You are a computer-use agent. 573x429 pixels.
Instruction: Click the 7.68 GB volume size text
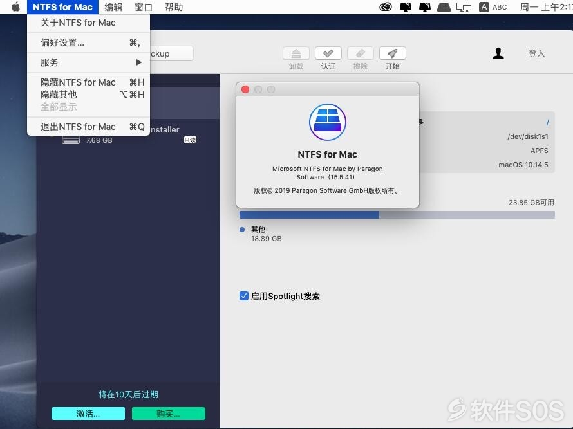(99, 140)
